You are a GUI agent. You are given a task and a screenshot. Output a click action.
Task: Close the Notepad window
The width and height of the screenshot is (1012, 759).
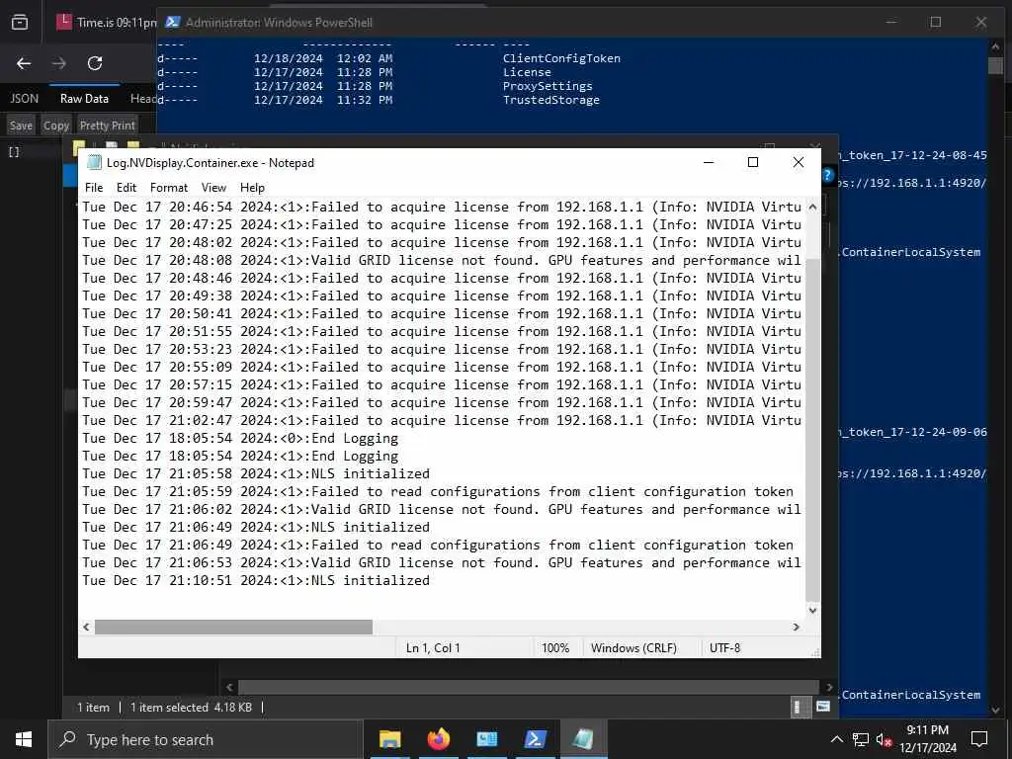(799, 162)
